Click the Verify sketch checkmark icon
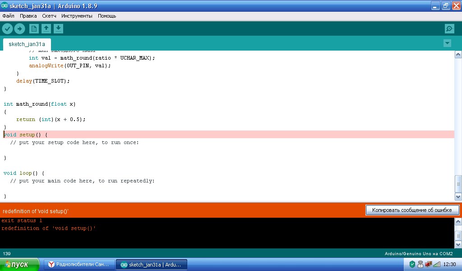 coord(7,29)
